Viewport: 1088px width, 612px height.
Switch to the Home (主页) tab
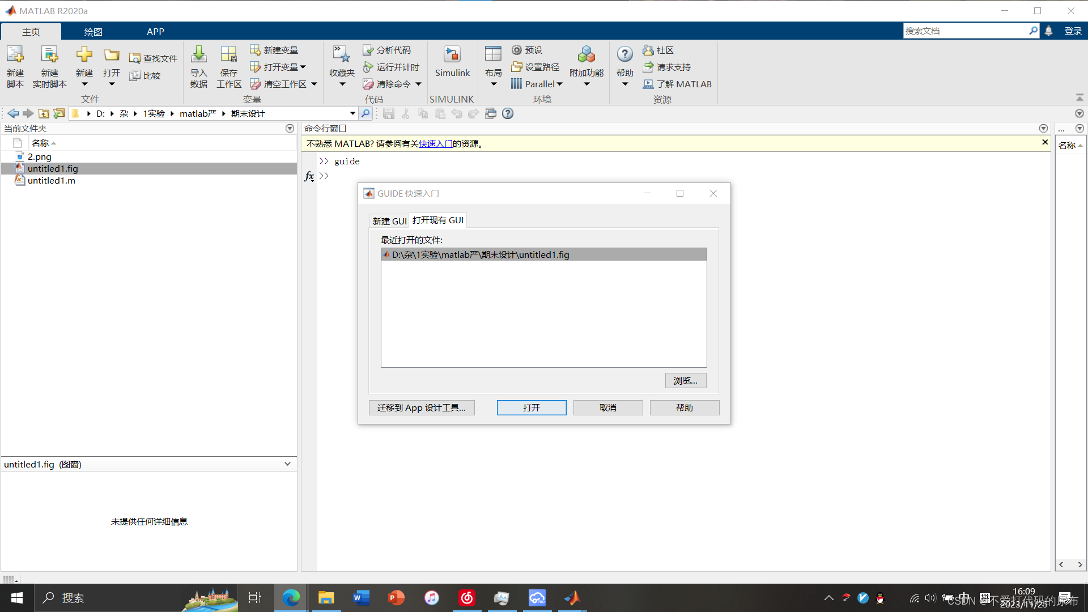31,32
